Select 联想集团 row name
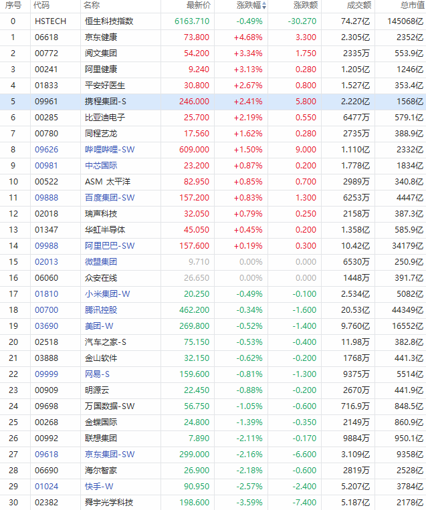Screen dimensions: 426x510 pyautogui.click(x=101, y=438)
